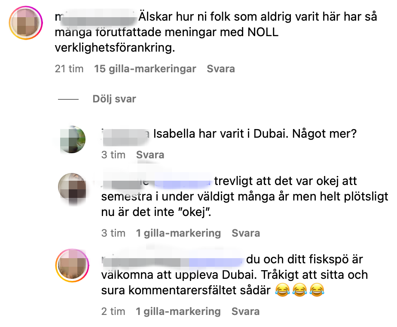Click Svara under the semestra reply

246,233
